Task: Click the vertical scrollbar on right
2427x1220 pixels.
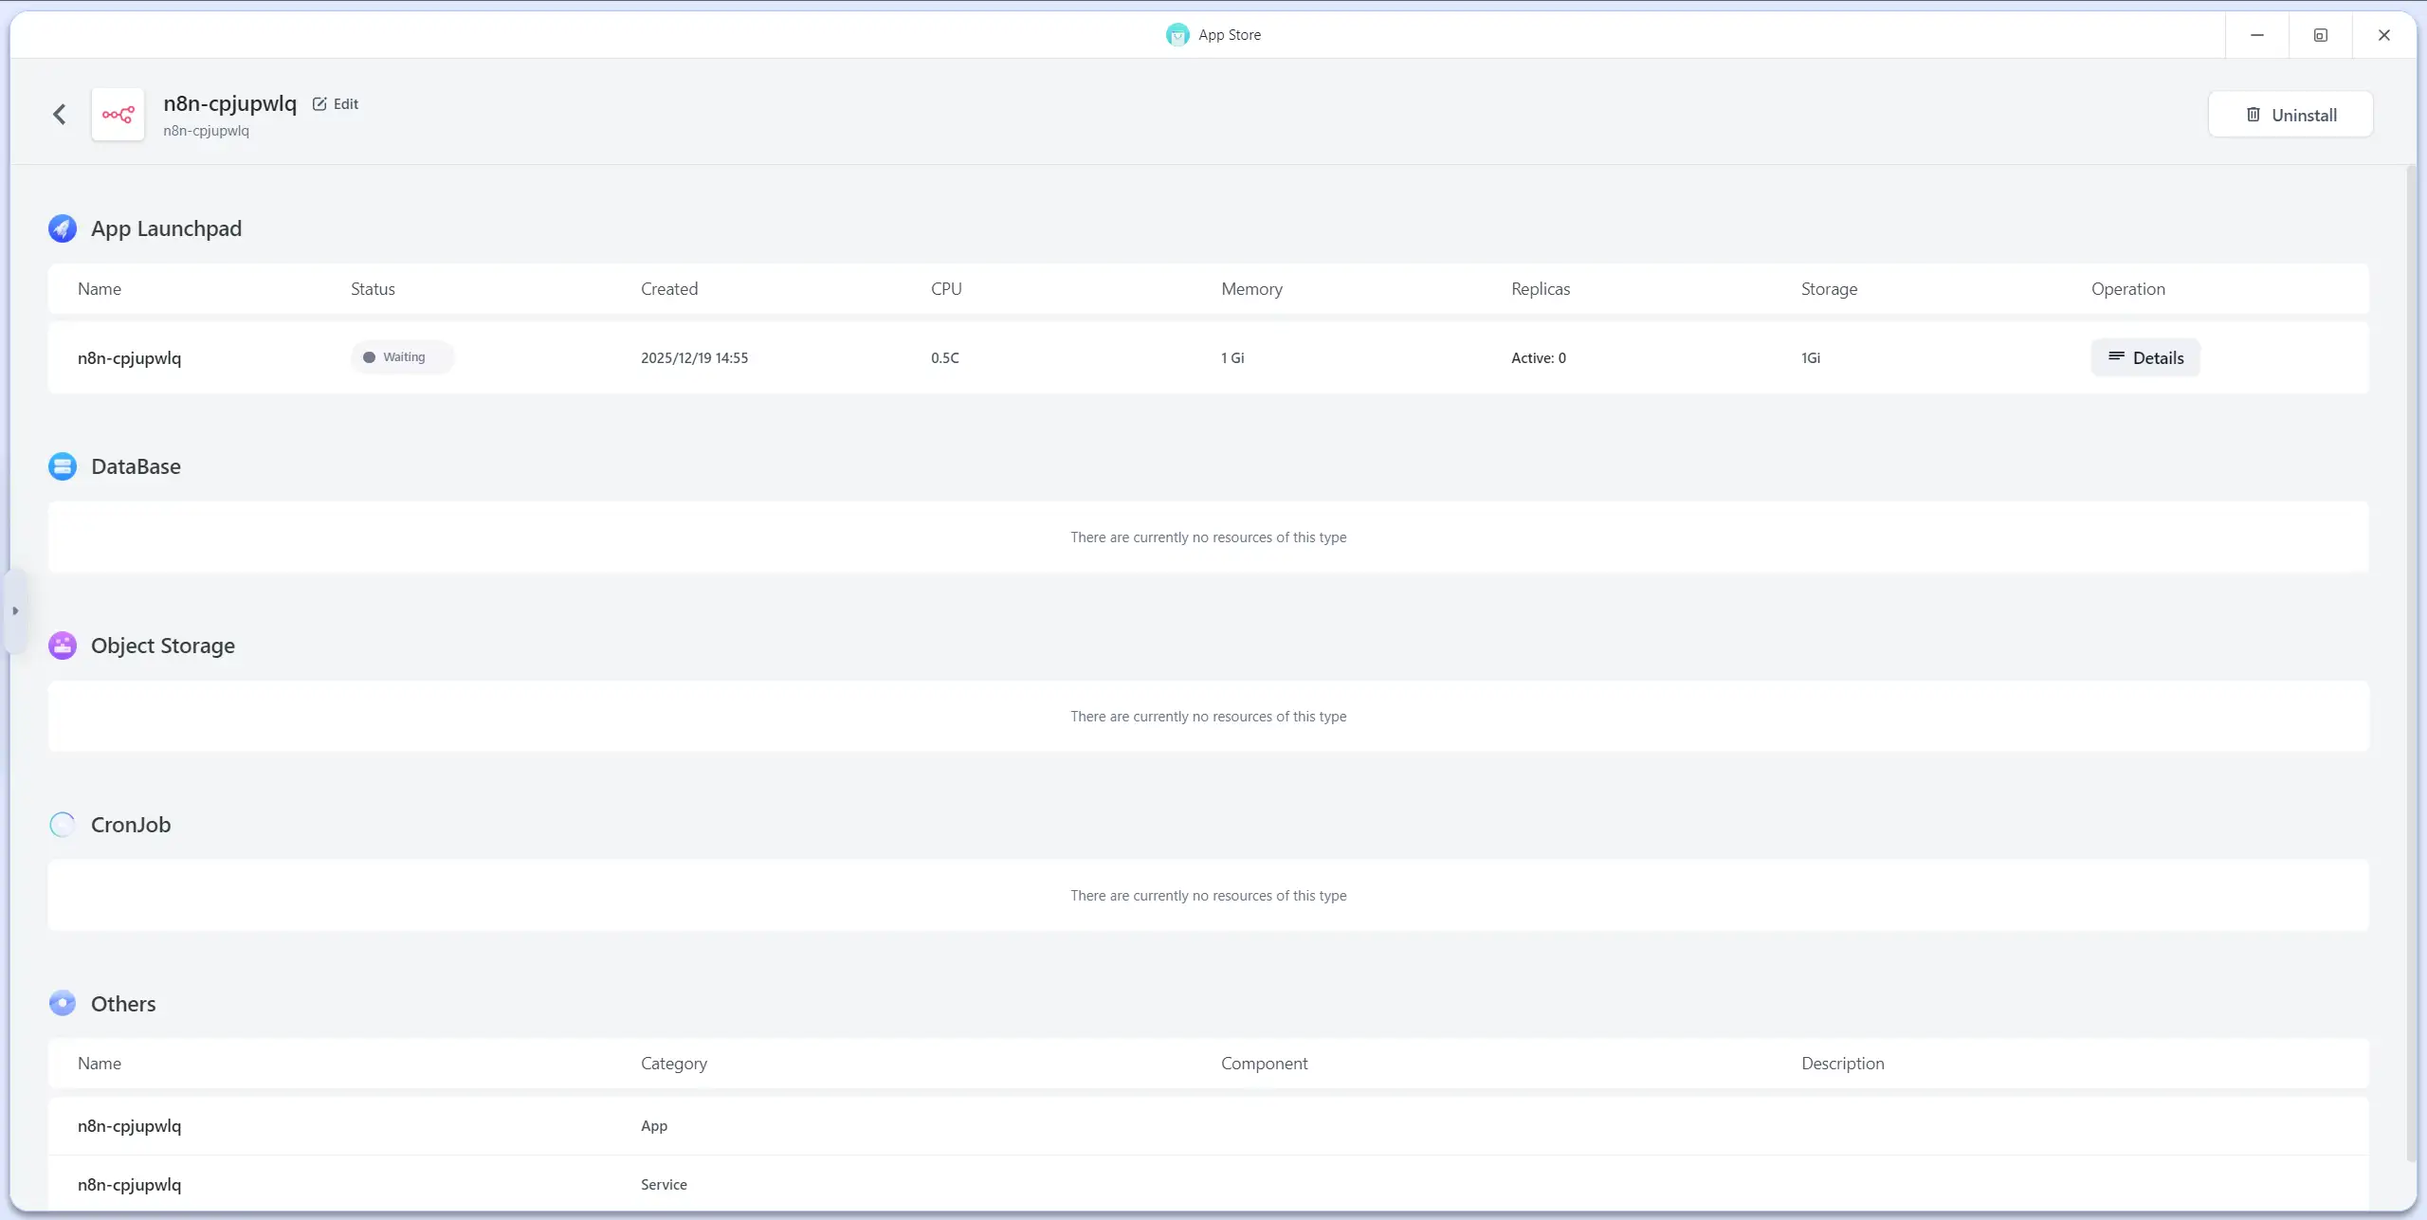Action: [2411, 664]
